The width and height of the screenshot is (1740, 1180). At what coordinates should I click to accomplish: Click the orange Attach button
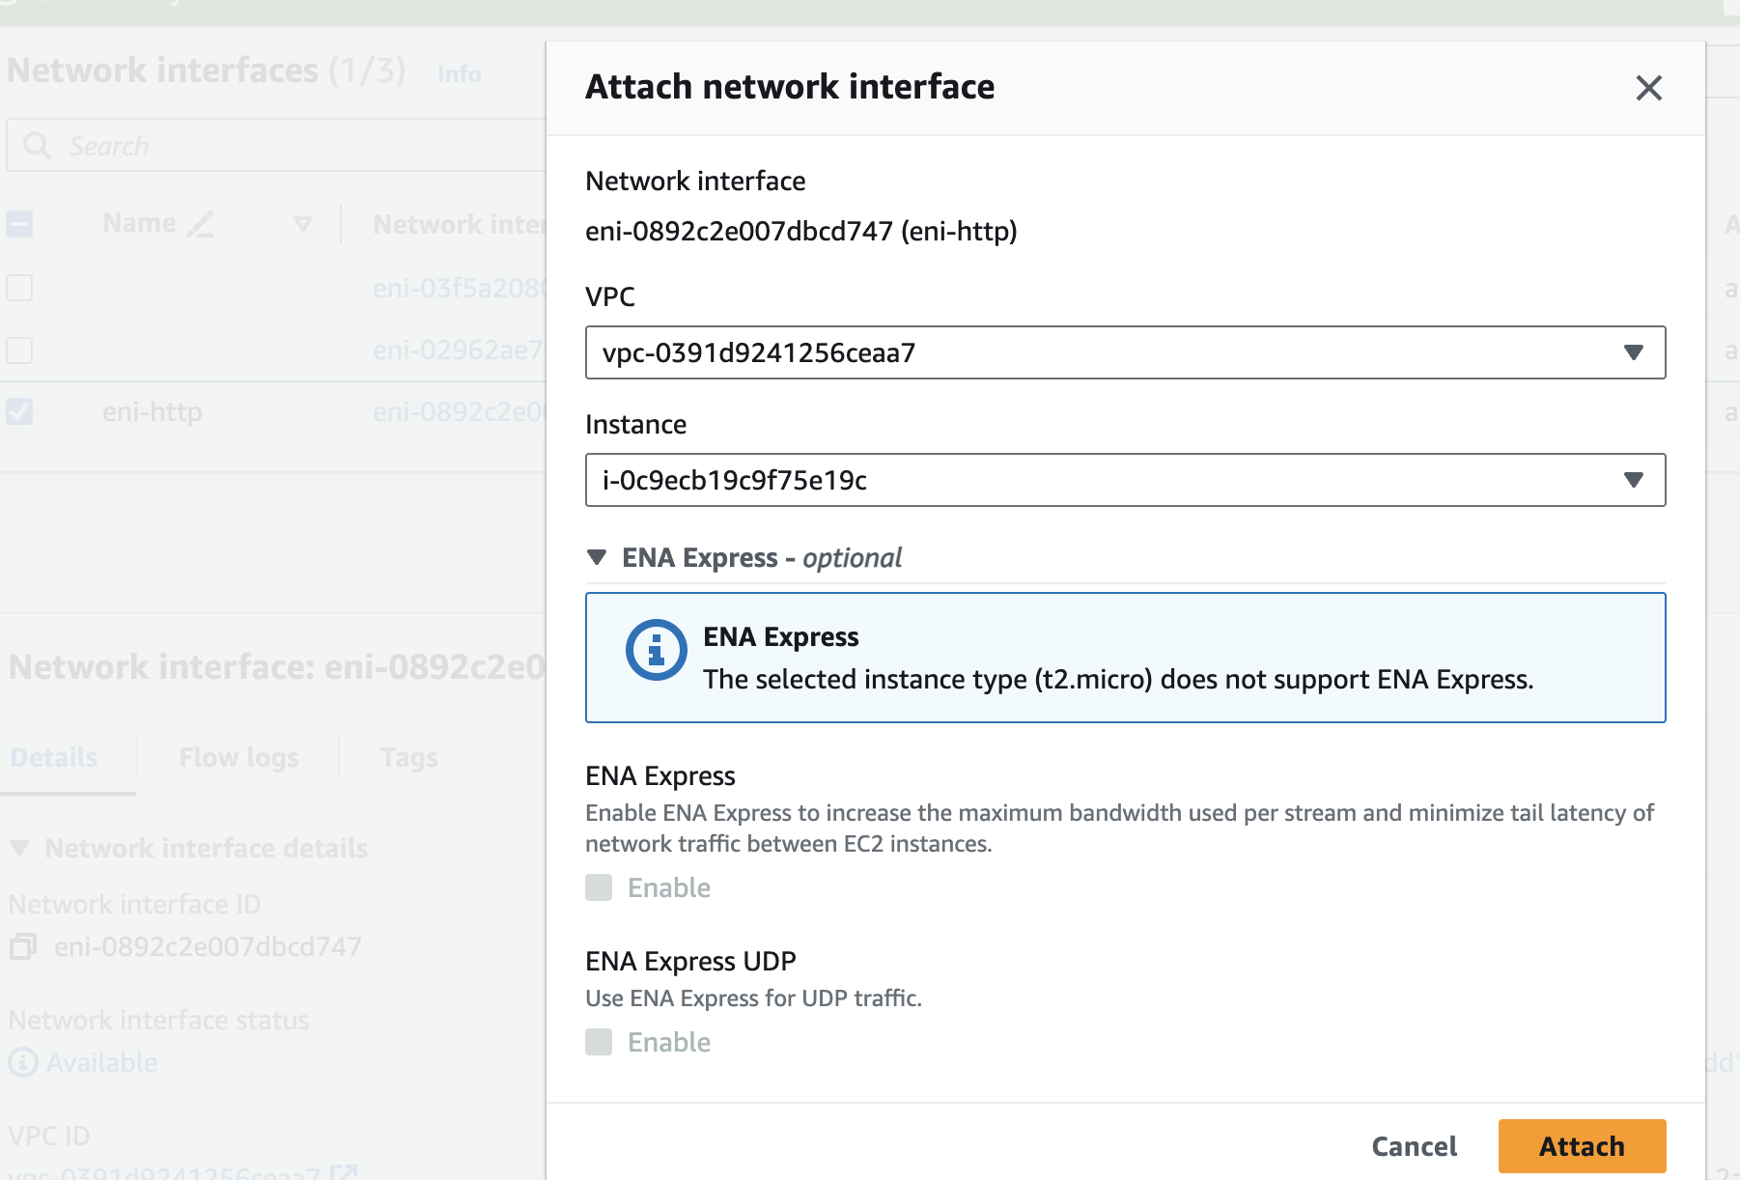(1582, 1146)
